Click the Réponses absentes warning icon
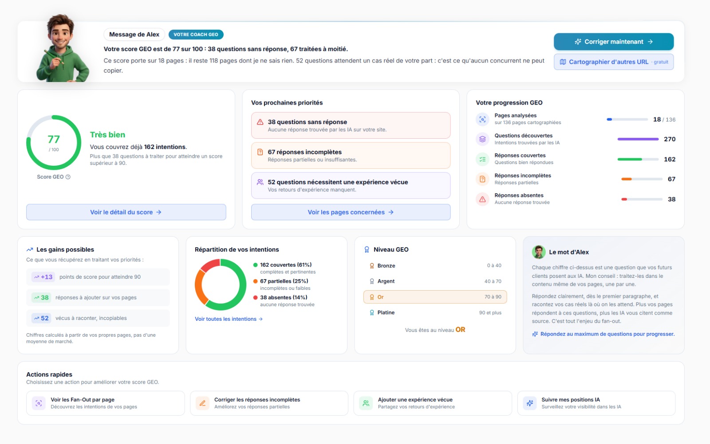This screenshot has height=444, width=710. tap(482, 199)
